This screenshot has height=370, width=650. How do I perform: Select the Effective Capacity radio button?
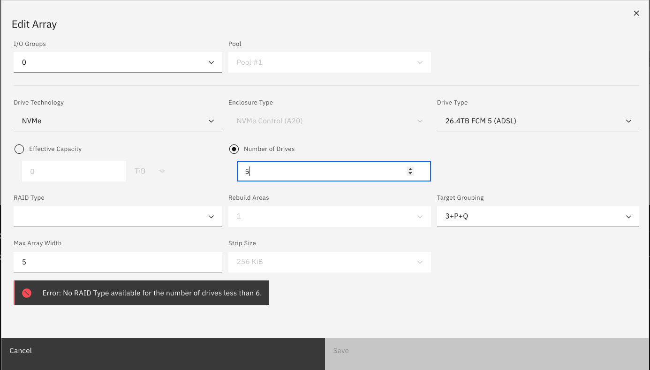click(x=19, y=149)
